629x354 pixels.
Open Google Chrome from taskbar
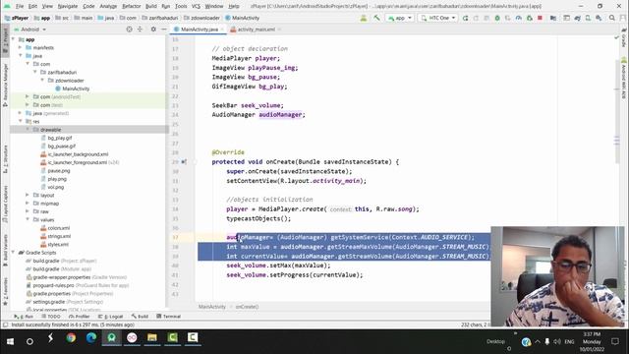(71, 338)
